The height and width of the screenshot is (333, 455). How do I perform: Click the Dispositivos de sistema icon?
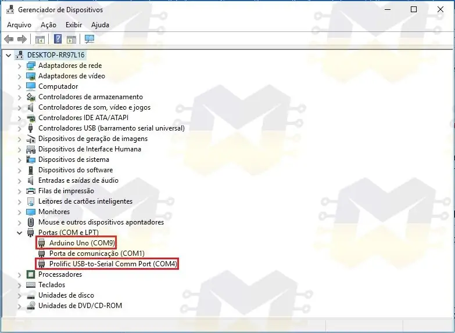coord(31,160)
